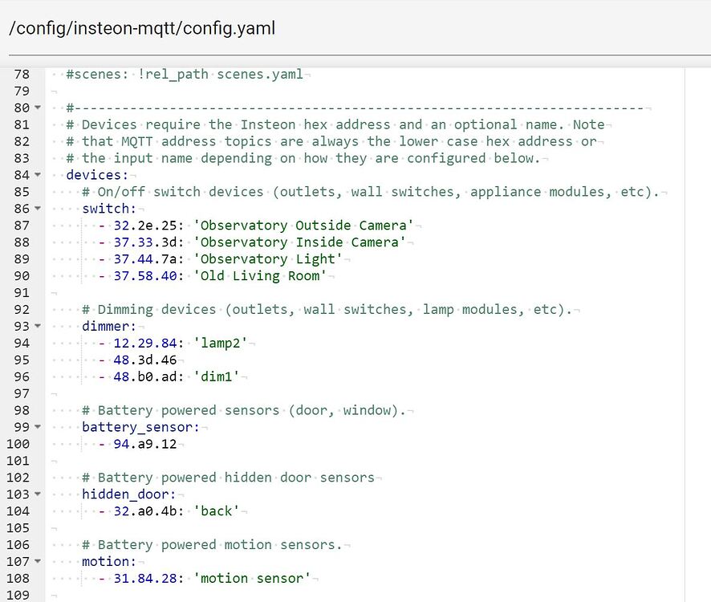Image resolution: width=711 pixels, height=602 pixels.
Task: Click 'Observatory Light' string
Action: coord(267,259)
